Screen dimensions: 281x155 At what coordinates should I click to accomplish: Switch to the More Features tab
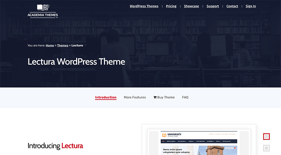tap(135, 97)
